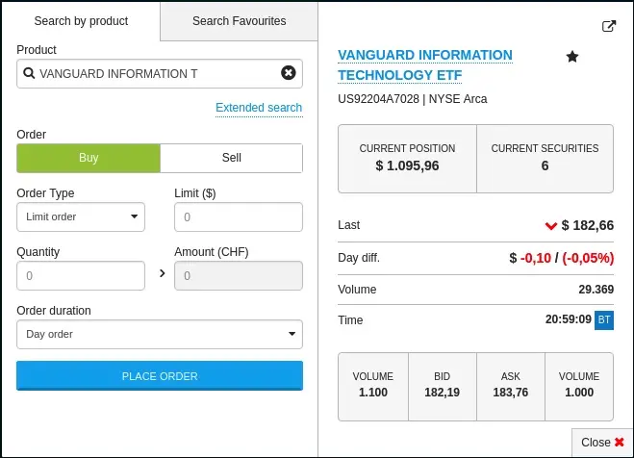This screenshot has height=458, width=634.
Task: Focus the Limit ($) input field
Action: [x=239, y=217]
